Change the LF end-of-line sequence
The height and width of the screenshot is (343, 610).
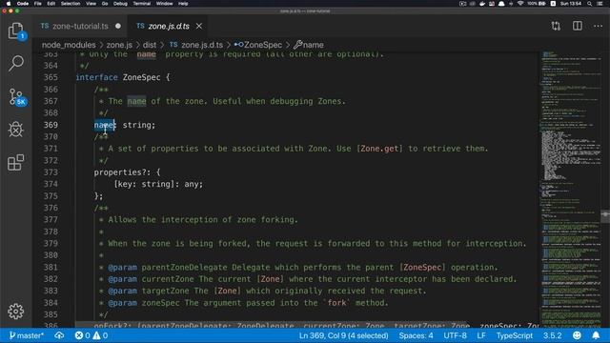click(x=481, y=335)
